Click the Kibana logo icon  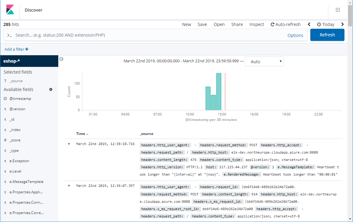[10, 10]
